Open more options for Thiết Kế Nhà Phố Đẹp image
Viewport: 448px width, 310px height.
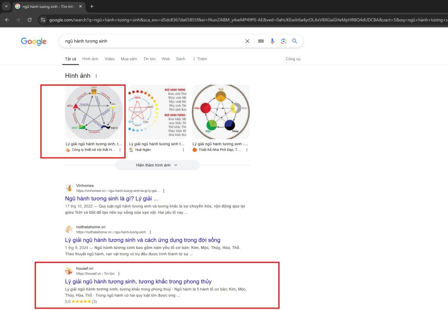click(247, 150)
